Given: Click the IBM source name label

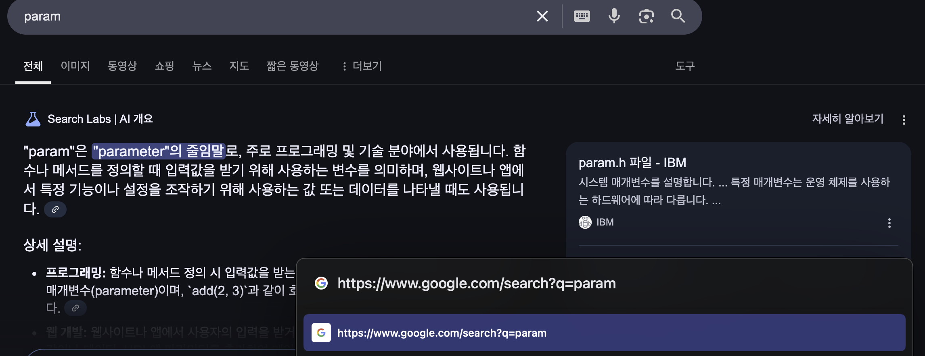Looking at the screenshot, I should 605,222.
